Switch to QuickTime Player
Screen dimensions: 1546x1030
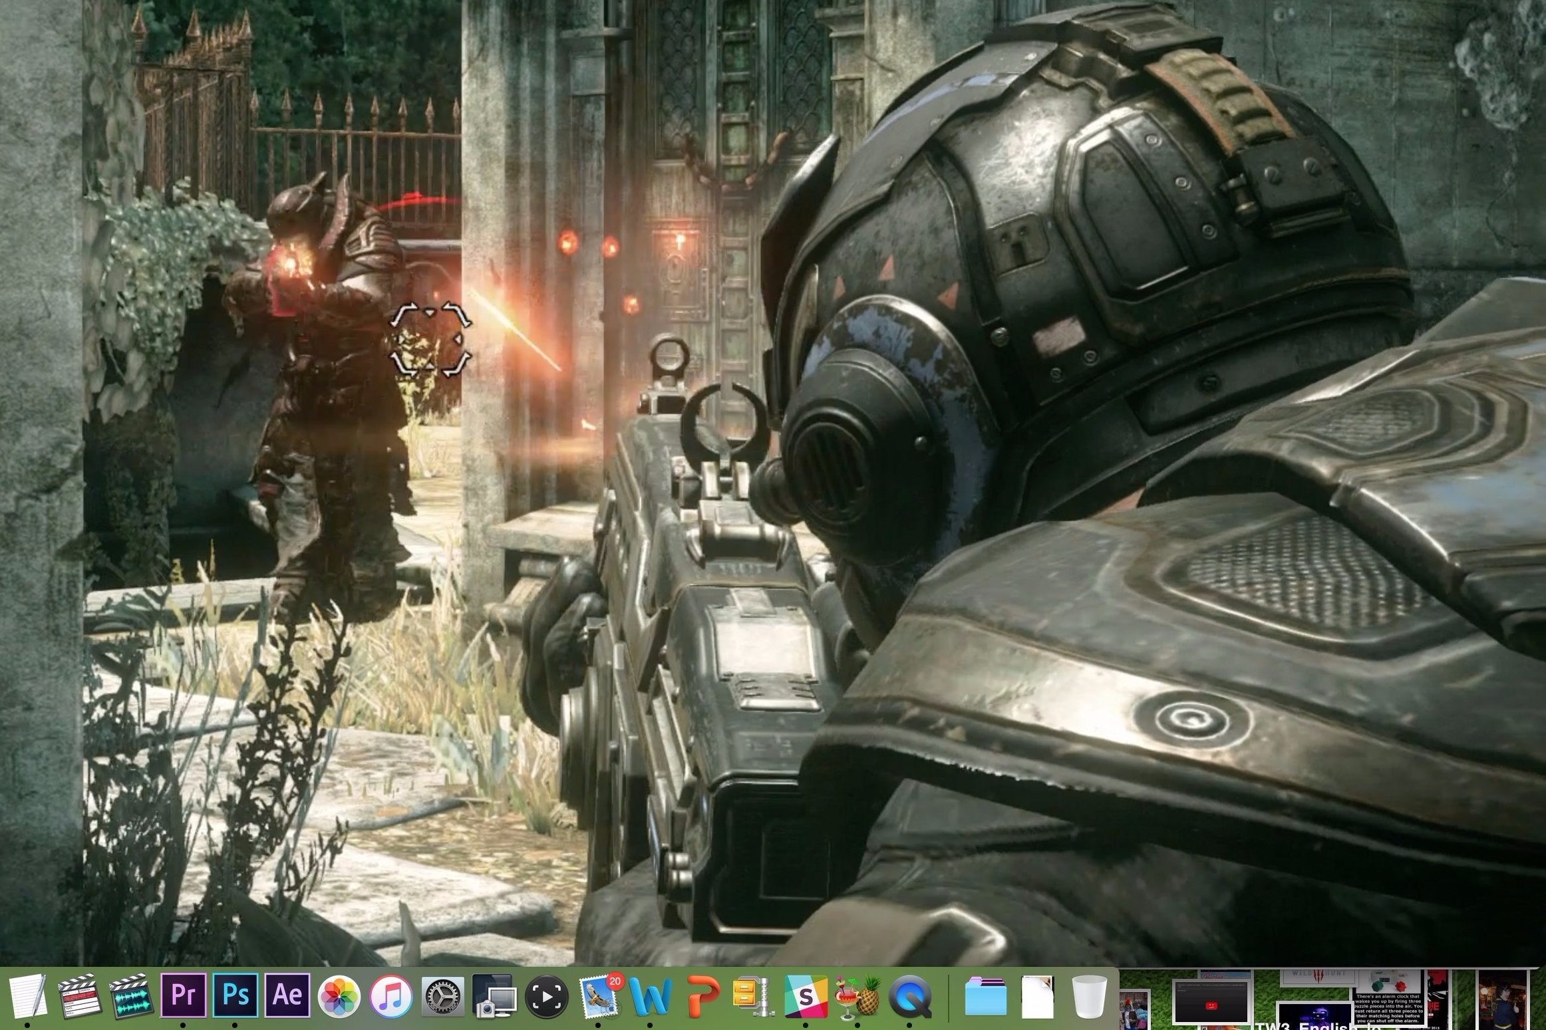909,995
